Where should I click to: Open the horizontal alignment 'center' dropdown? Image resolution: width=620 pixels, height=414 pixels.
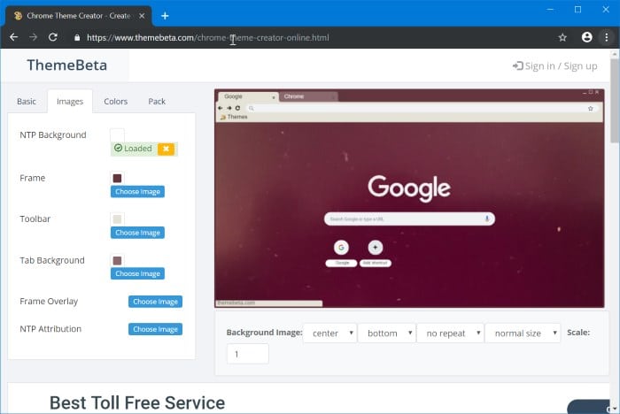330,333
